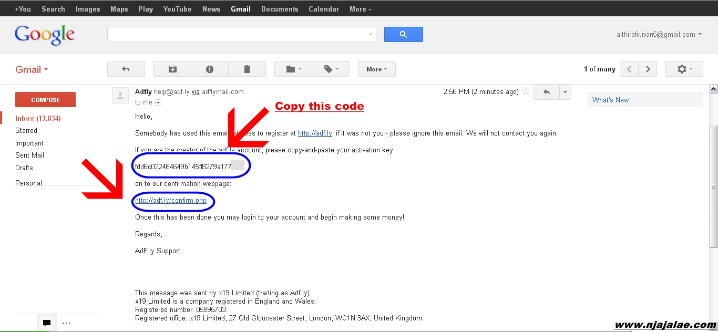Open Play in the Google bar
This screenshot has height=332, width=718.
tap(146, 9)
